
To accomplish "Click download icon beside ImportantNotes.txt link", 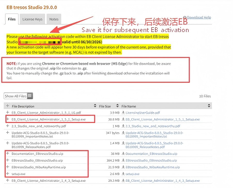I will pos(123,133).
